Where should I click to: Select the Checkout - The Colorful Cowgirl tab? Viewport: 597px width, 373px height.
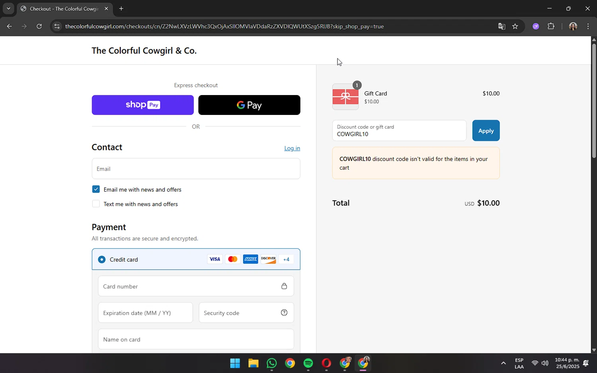click(x=64, y=8)
